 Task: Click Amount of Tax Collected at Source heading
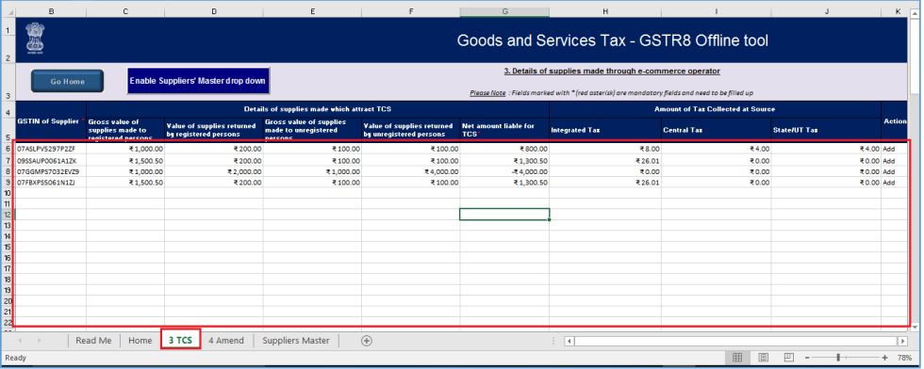715,109
